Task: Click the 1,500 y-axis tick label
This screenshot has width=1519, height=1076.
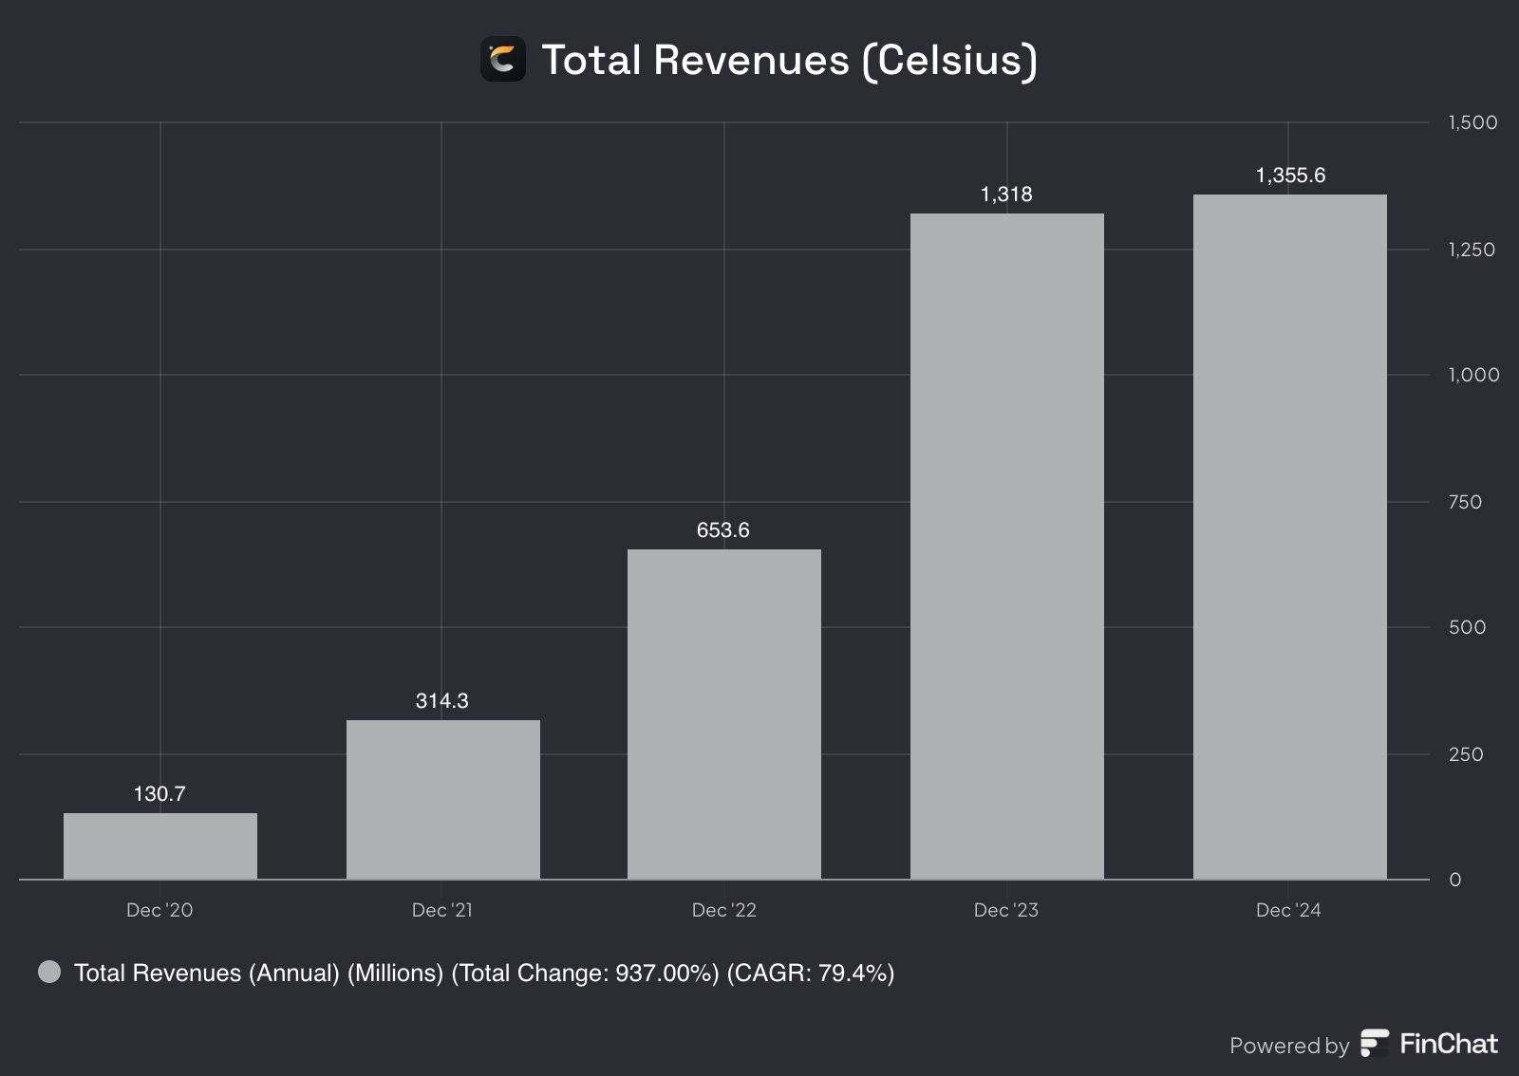Action: coord(1472,122)
